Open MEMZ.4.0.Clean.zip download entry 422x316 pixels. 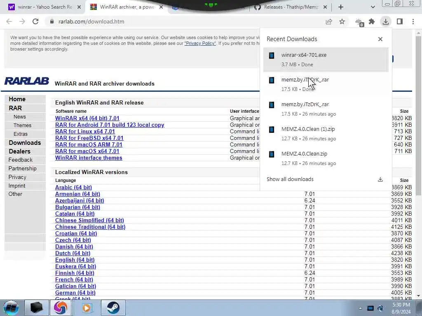pos(326,158)
